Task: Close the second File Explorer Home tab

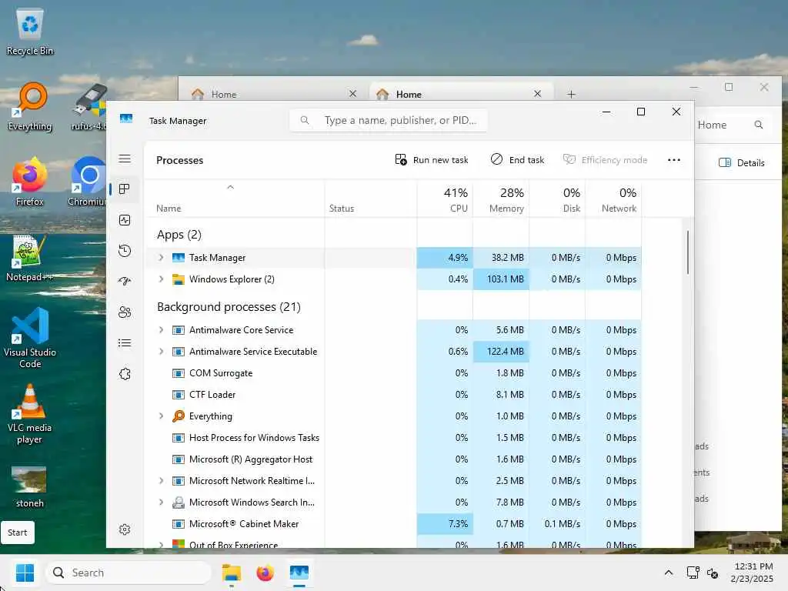Action: click(x=538, y=94)
